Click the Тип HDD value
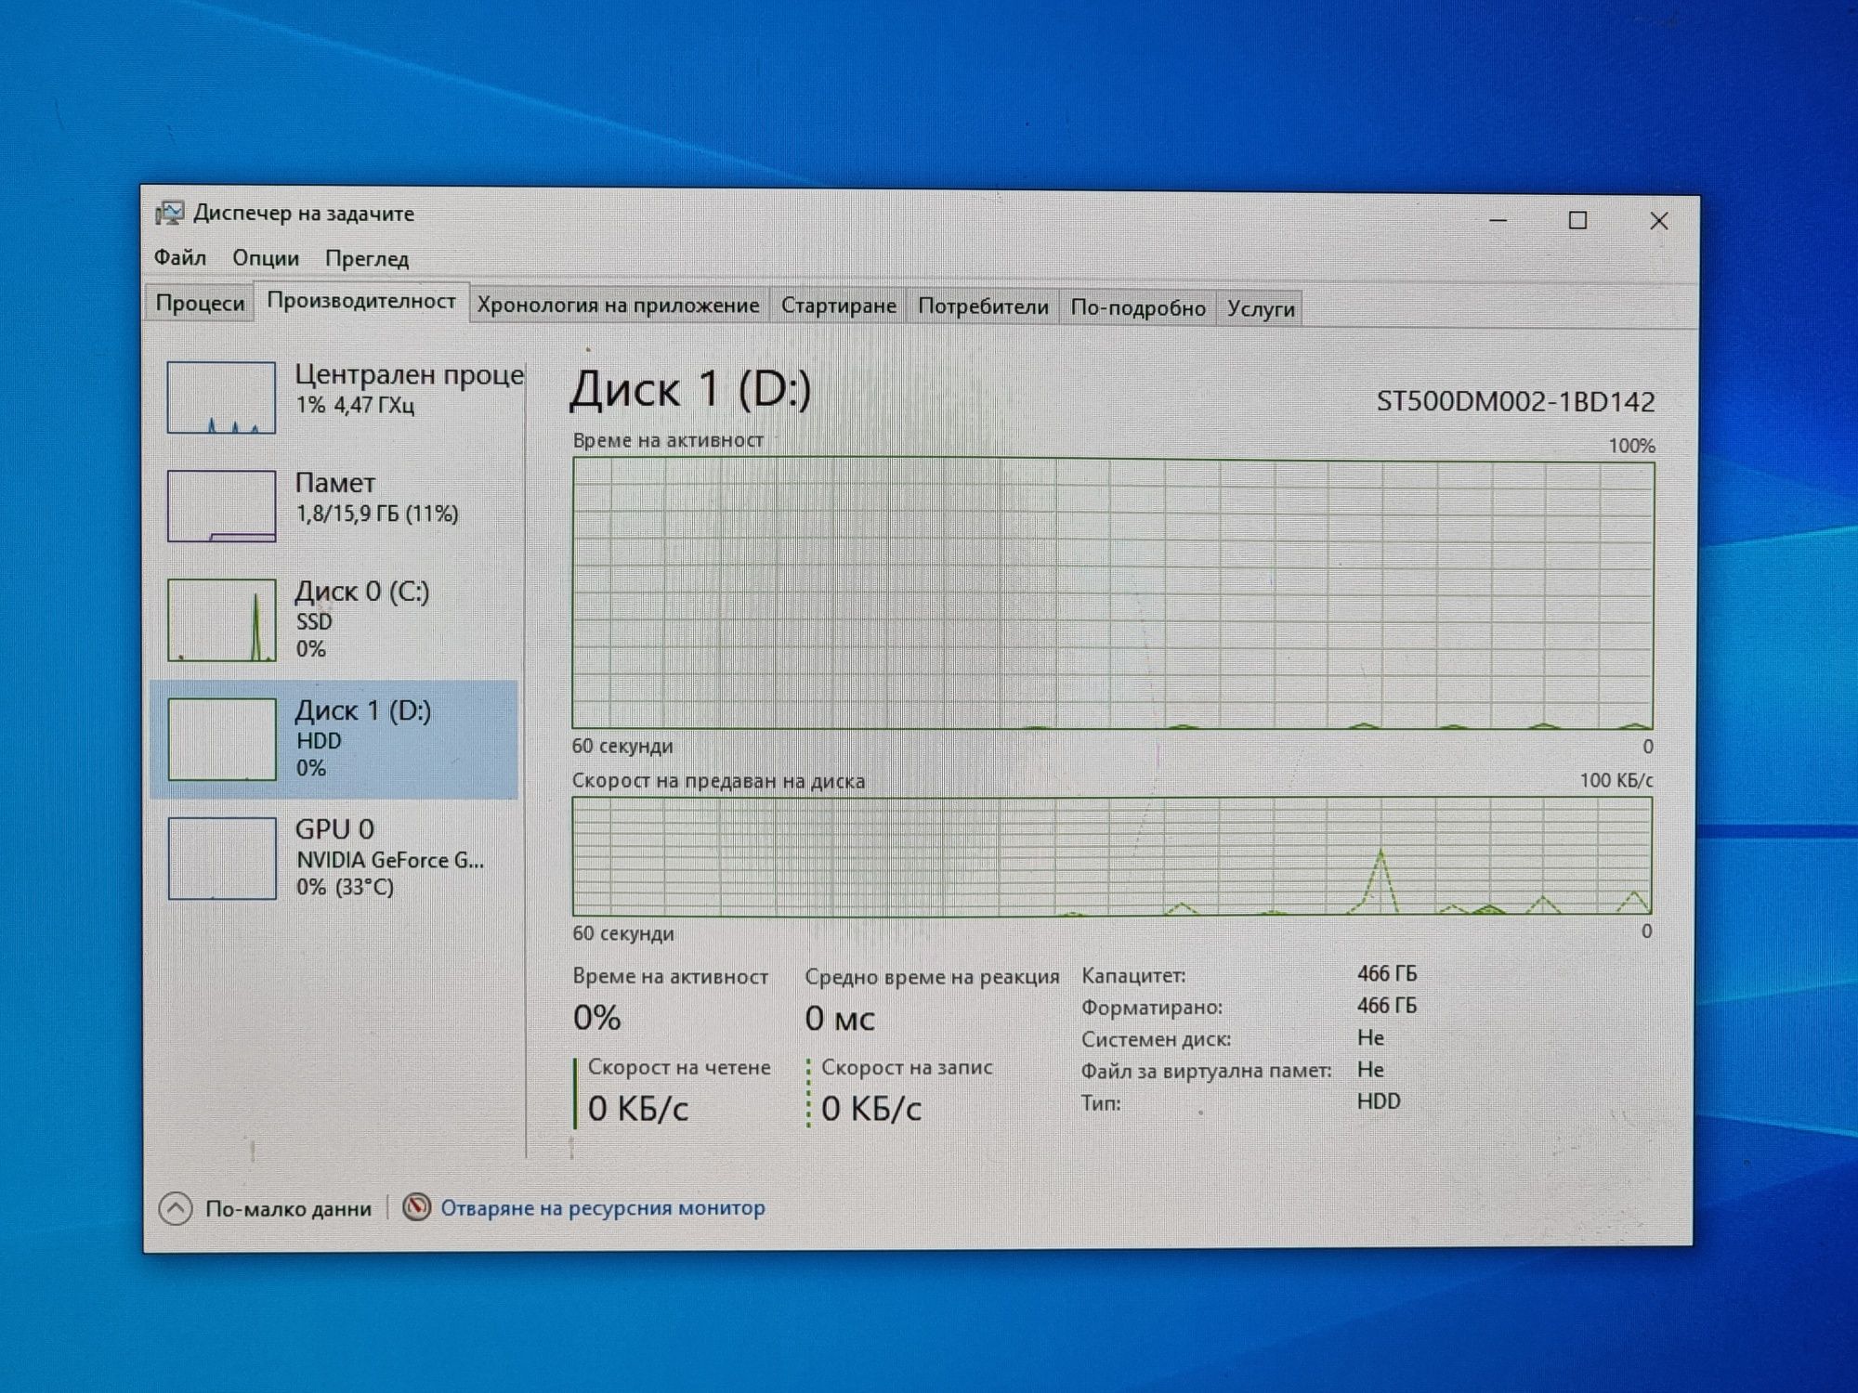Screen dimensions: 1858x1393 [1379, 1101]
